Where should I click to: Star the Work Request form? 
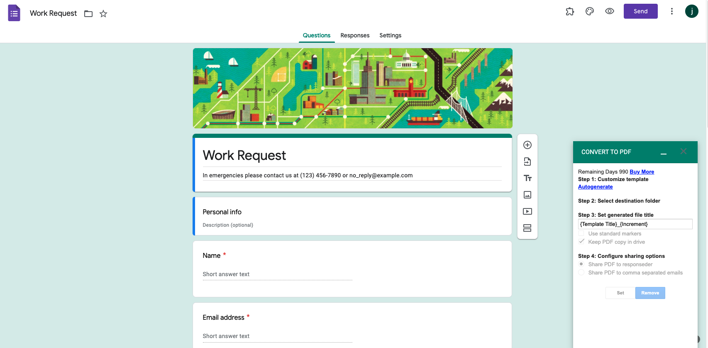coord(103,14)
